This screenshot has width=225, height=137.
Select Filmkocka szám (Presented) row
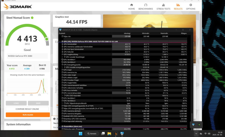point(123,129)
